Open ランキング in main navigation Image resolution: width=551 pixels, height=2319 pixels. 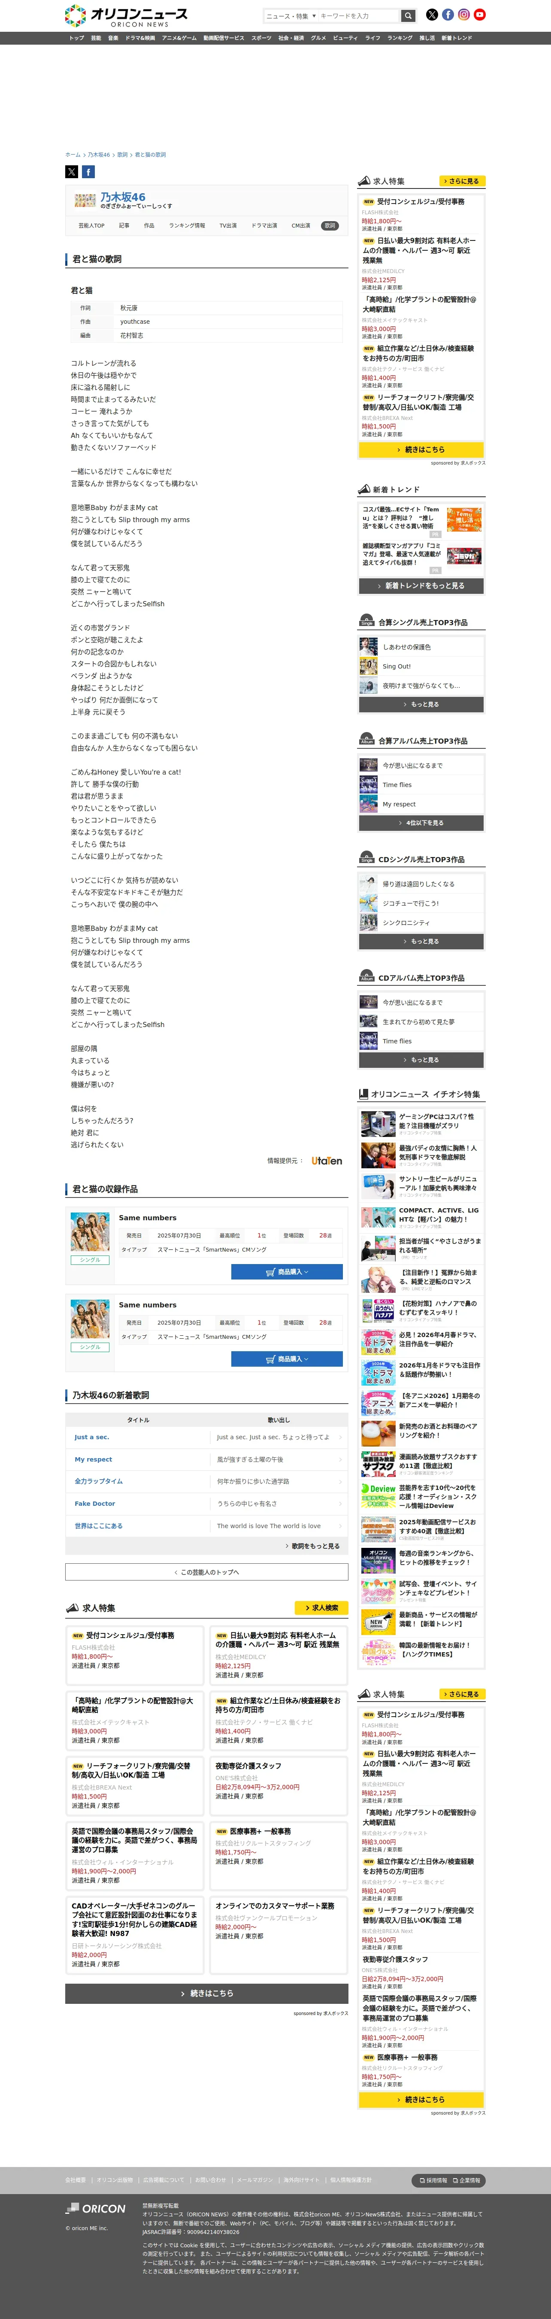(400, 38)
